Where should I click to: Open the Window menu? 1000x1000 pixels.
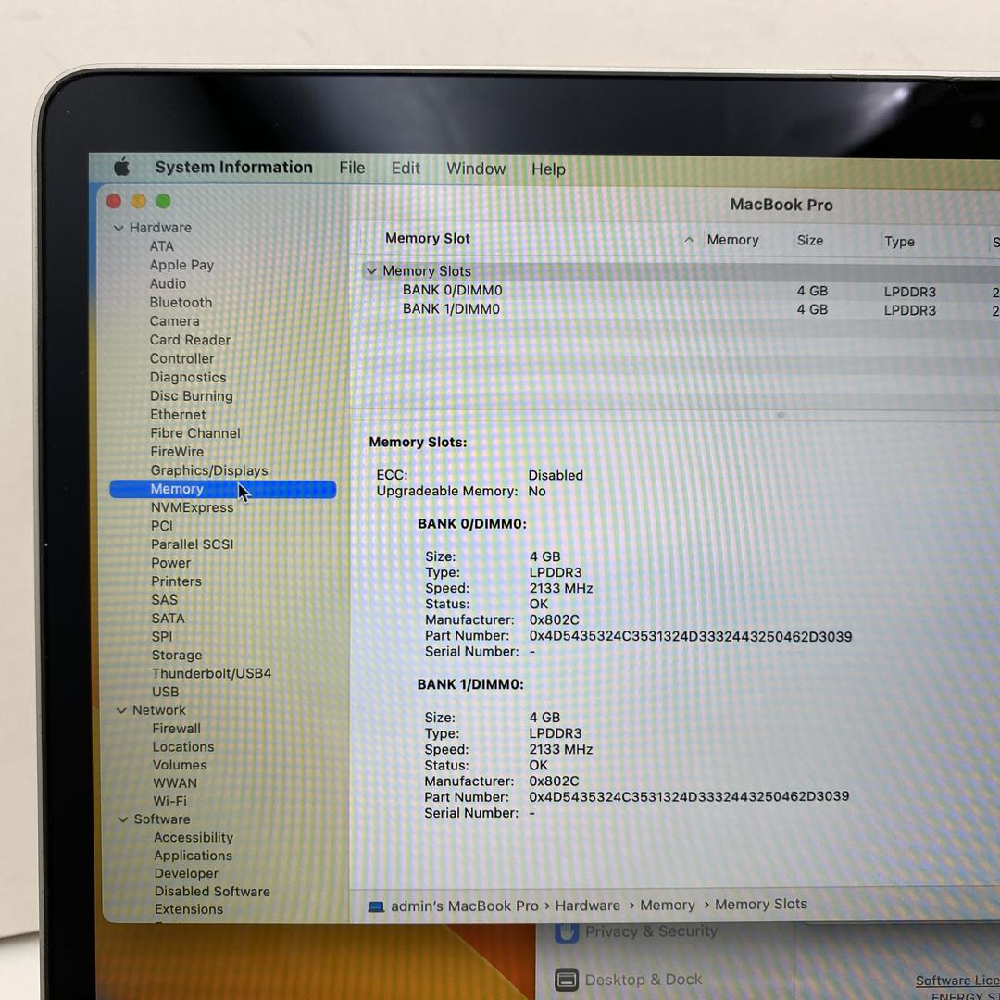tap(476, 169)
